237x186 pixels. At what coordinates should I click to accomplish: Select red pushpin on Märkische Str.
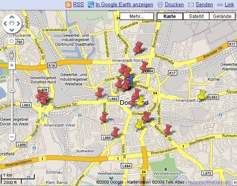point(167,129)
